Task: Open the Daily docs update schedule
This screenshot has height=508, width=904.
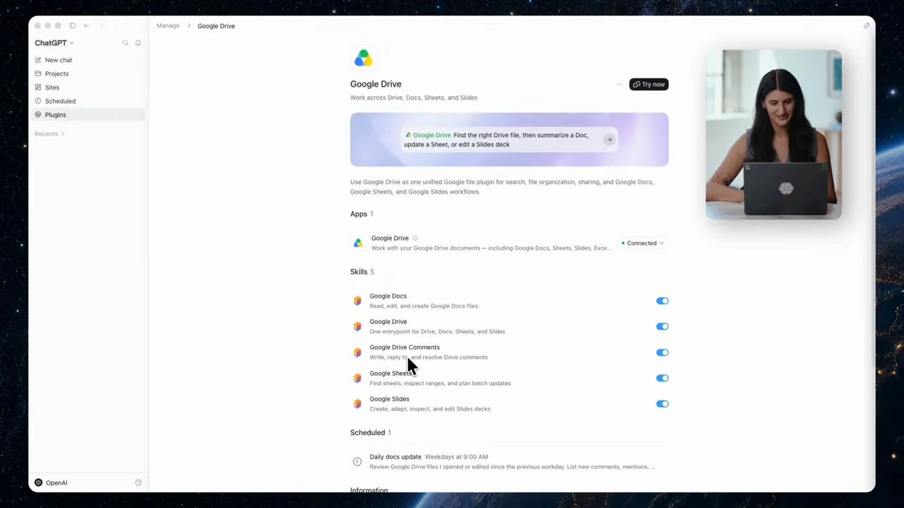Action: 509,461
